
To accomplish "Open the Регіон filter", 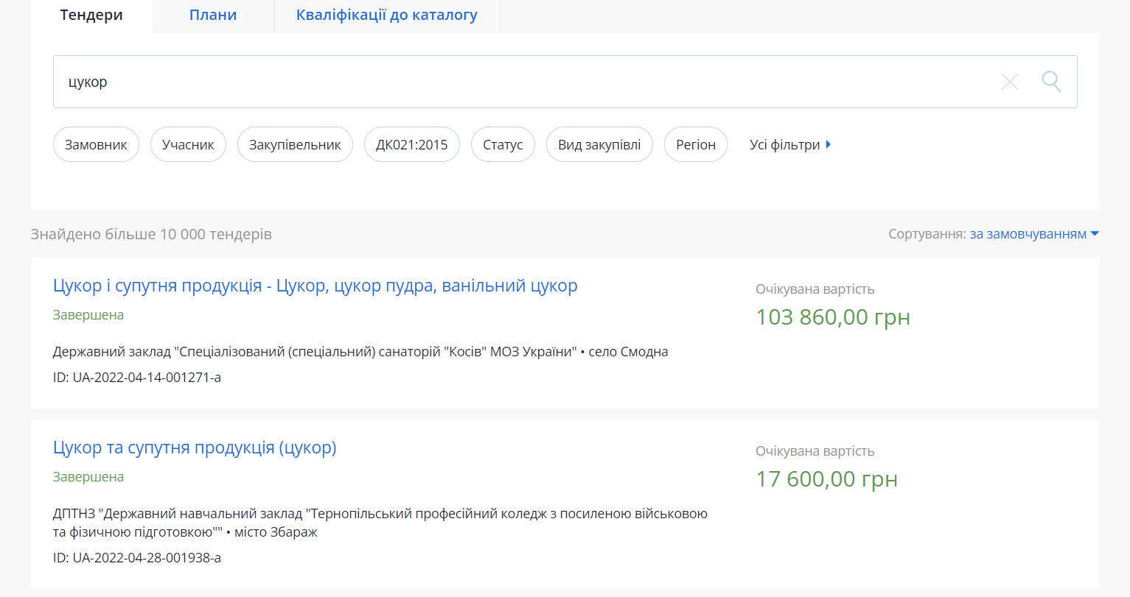I will pyautogui.click(x=695, y=145).
